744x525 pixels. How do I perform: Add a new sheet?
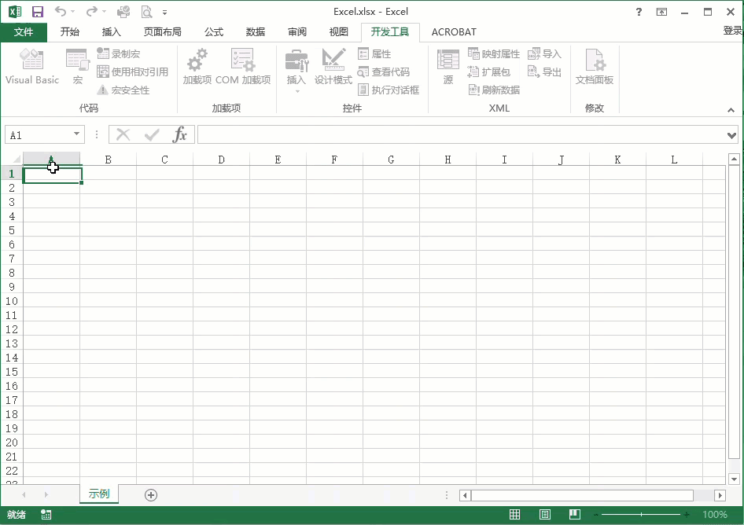point(151,495)
